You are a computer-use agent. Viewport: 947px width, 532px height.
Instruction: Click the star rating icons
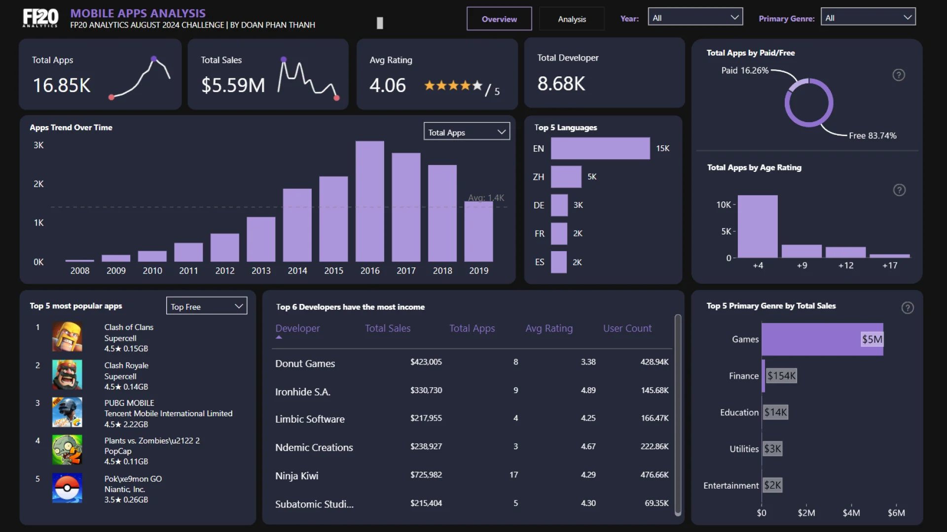(x=453, y=86)
